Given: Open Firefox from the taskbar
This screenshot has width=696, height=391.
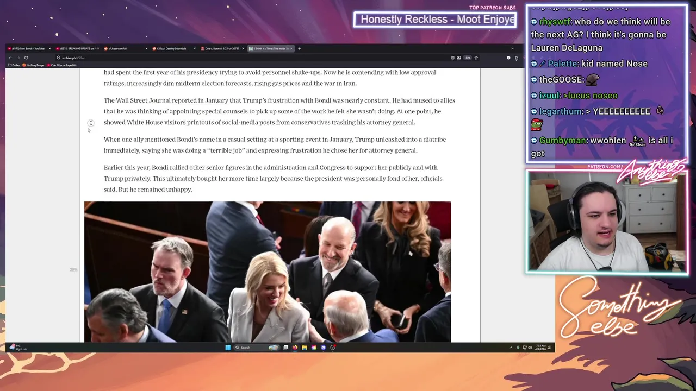Looking at the screenshot, I should 295,348.
